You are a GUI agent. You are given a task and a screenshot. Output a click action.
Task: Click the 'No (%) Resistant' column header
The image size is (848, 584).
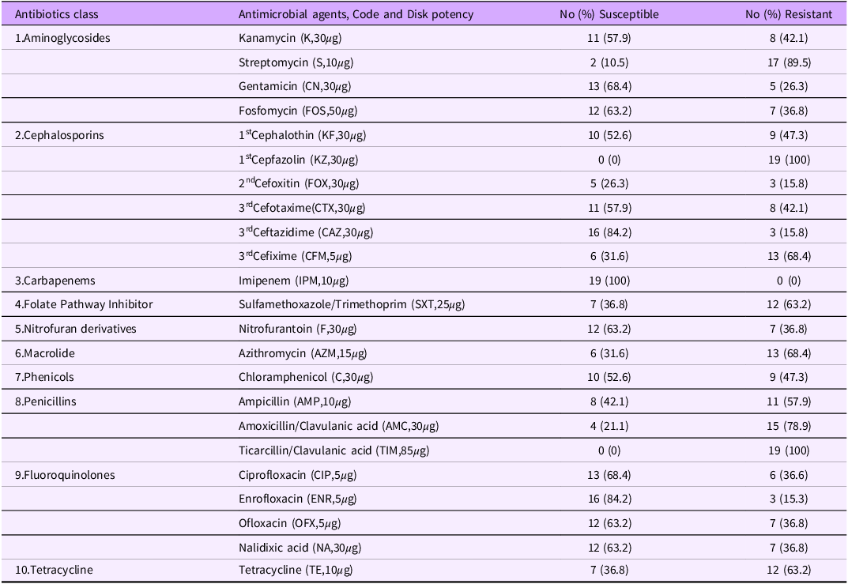point(792,14)
